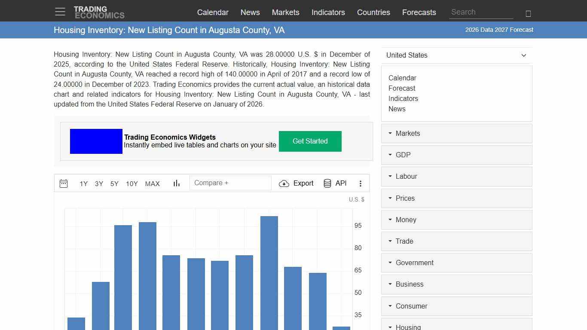Click the Get Started button
The width and height of the screenshot is (587, 330).
(x=310, y=141)
